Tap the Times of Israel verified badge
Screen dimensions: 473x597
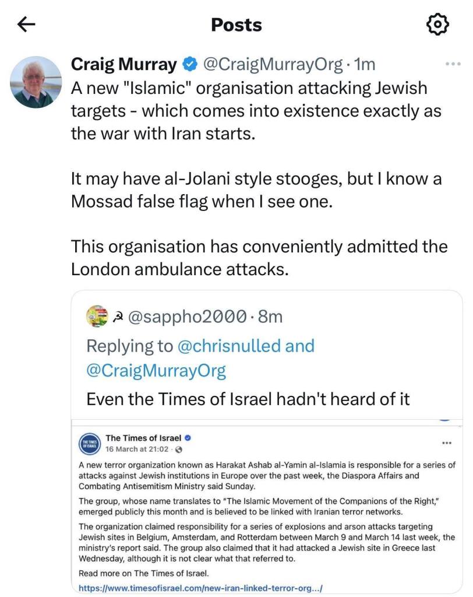pyautogui.click(x=188, y=438)
